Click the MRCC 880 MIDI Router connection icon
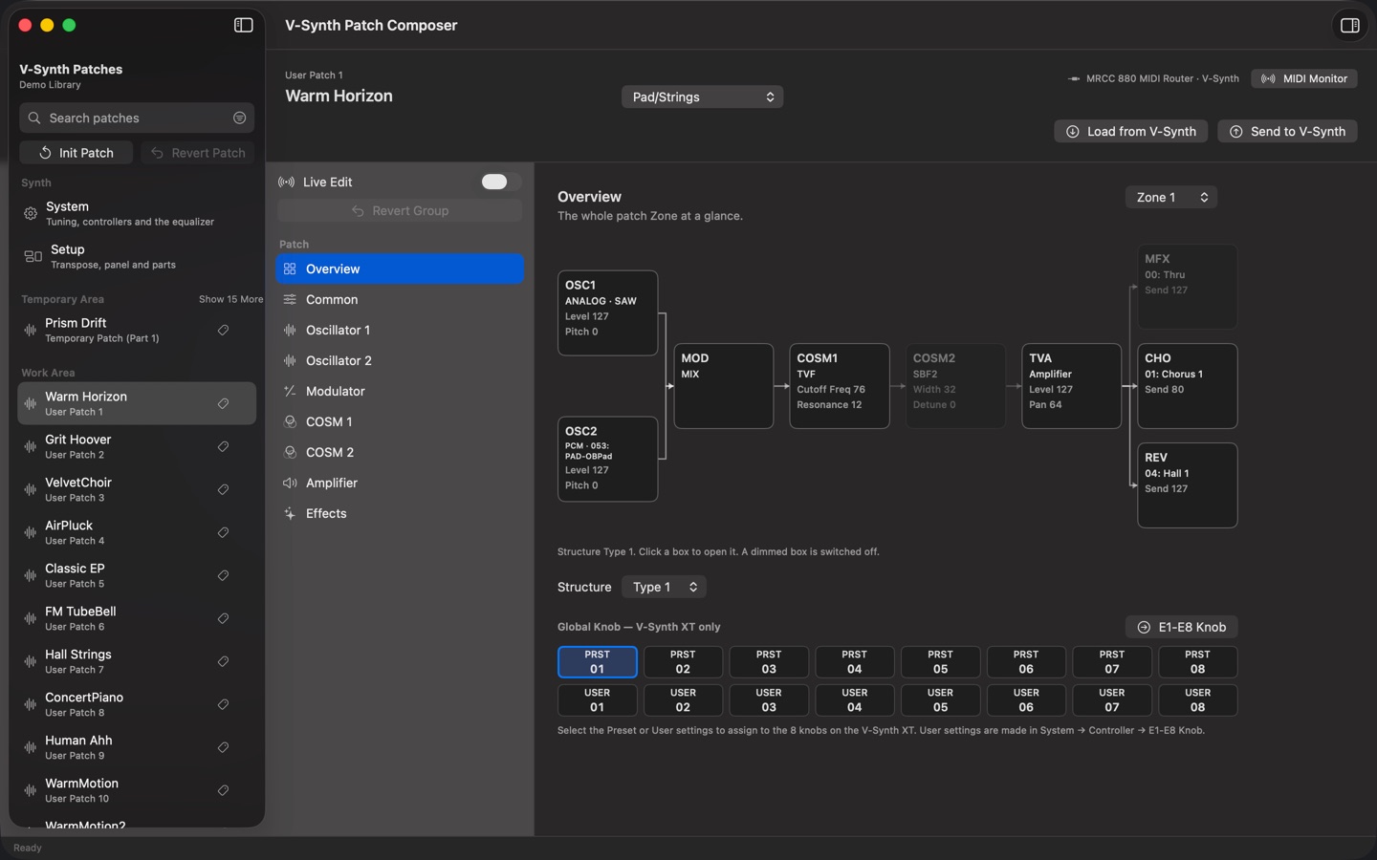 (1074, 78)
